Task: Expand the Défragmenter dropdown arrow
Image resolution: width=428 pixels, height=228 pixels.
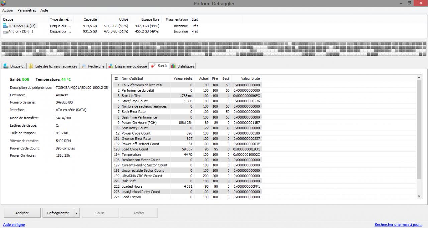Action: (x=77, y=213)
